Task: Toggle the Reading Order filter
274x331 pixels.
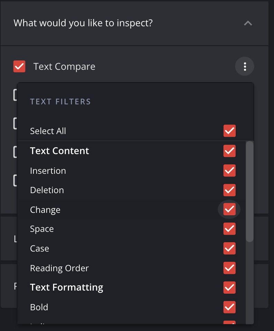Action: click(229, 268)
